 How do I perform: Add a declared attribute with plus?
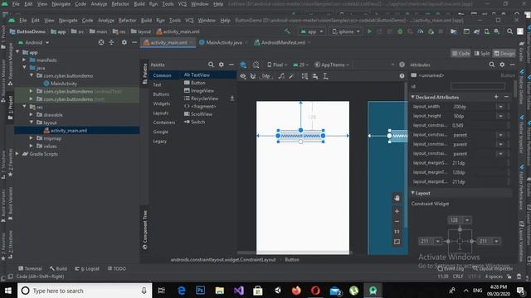point(496,97)
